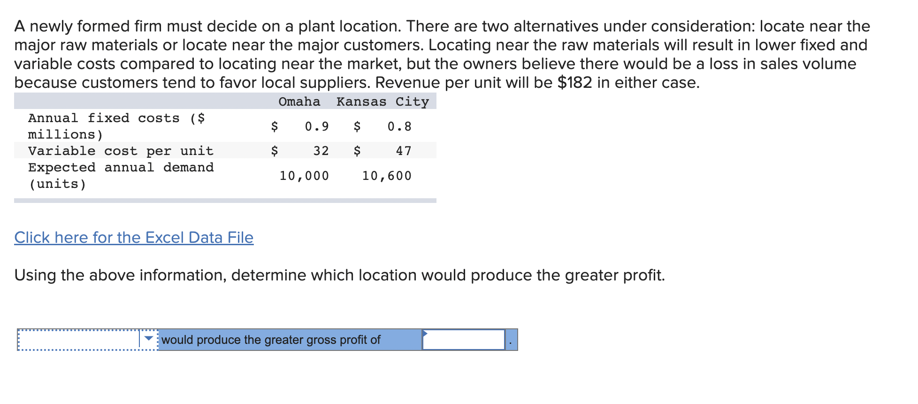Click Omaha fixed cost value 0.9
Screen dimensions: 918x404
[x=317, y=126]
